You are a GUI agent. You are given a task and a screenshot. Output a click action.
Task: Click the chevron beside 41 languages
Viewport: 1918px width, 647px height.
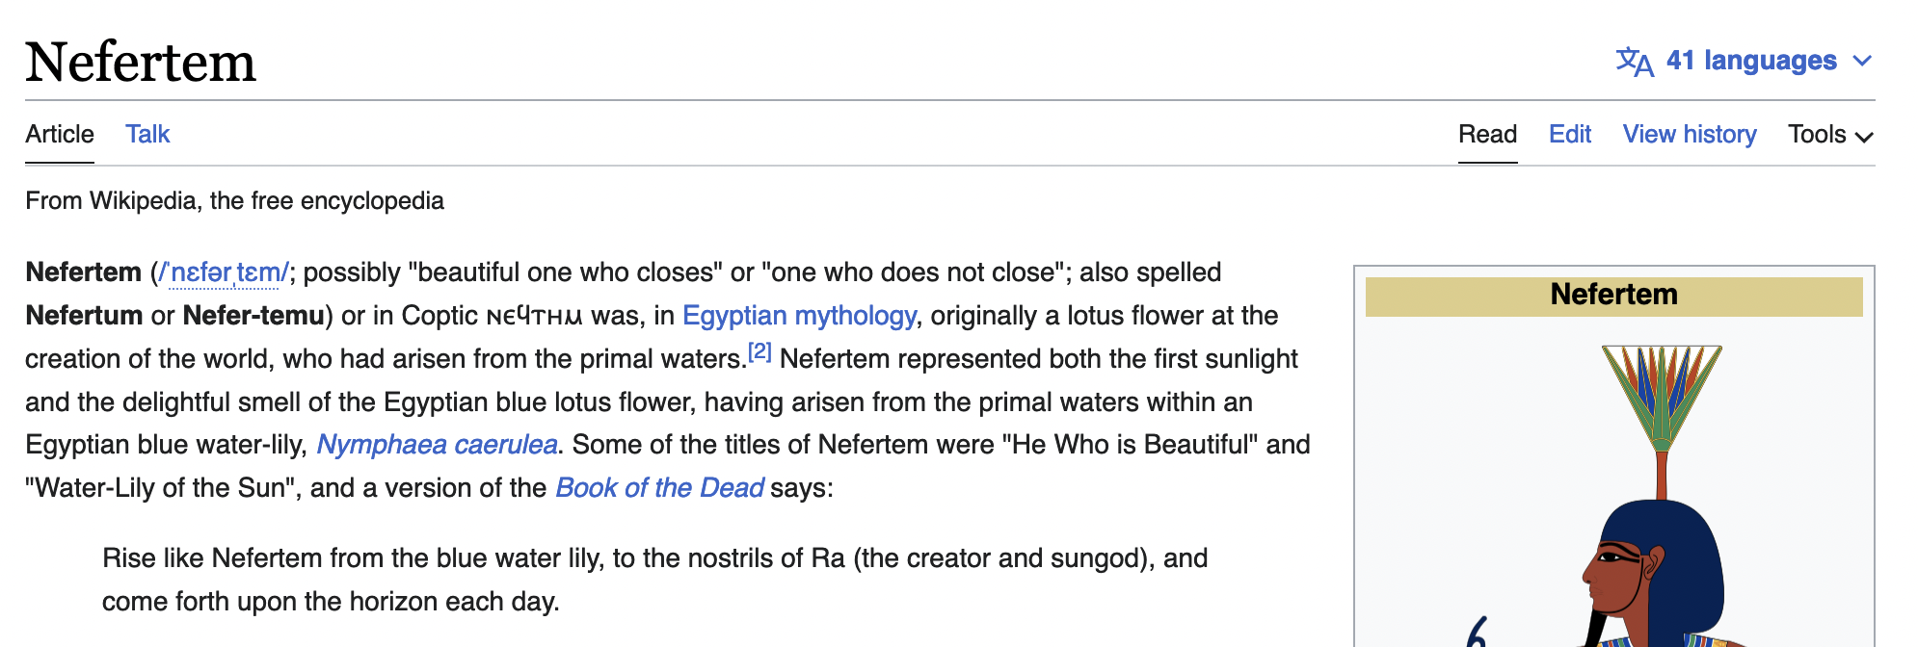point(1862,62)
